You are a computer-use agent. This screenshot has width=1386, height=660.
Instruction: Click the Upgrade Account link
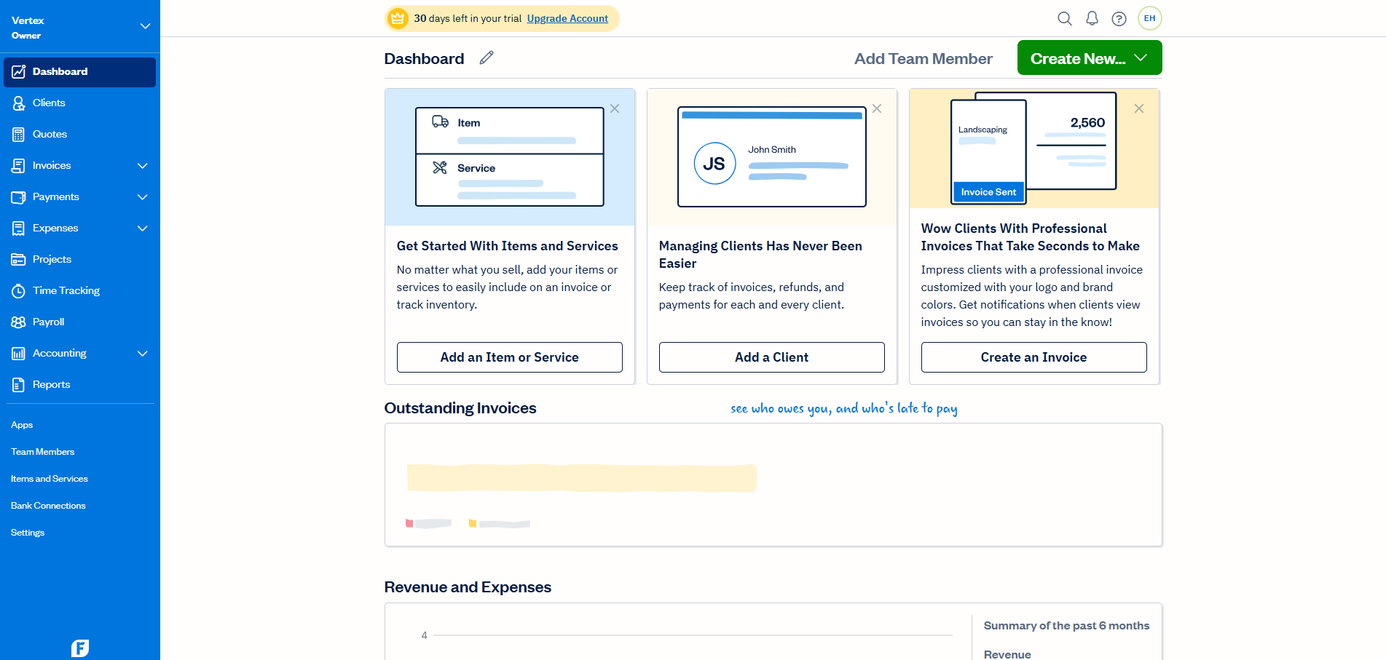(x=567, y=19)
